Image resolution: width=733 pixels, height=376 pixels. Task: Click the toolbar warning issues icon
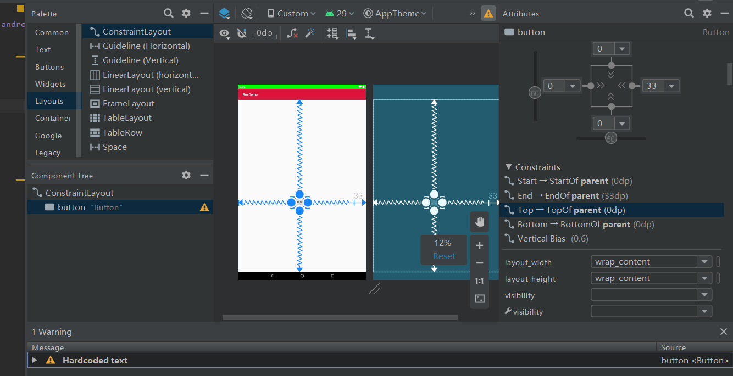(x=488, y=13)
